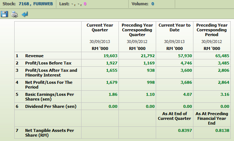The image size is (234, 141).
Task: Click the Volume value 0
Action: click(x=153, y=4)
